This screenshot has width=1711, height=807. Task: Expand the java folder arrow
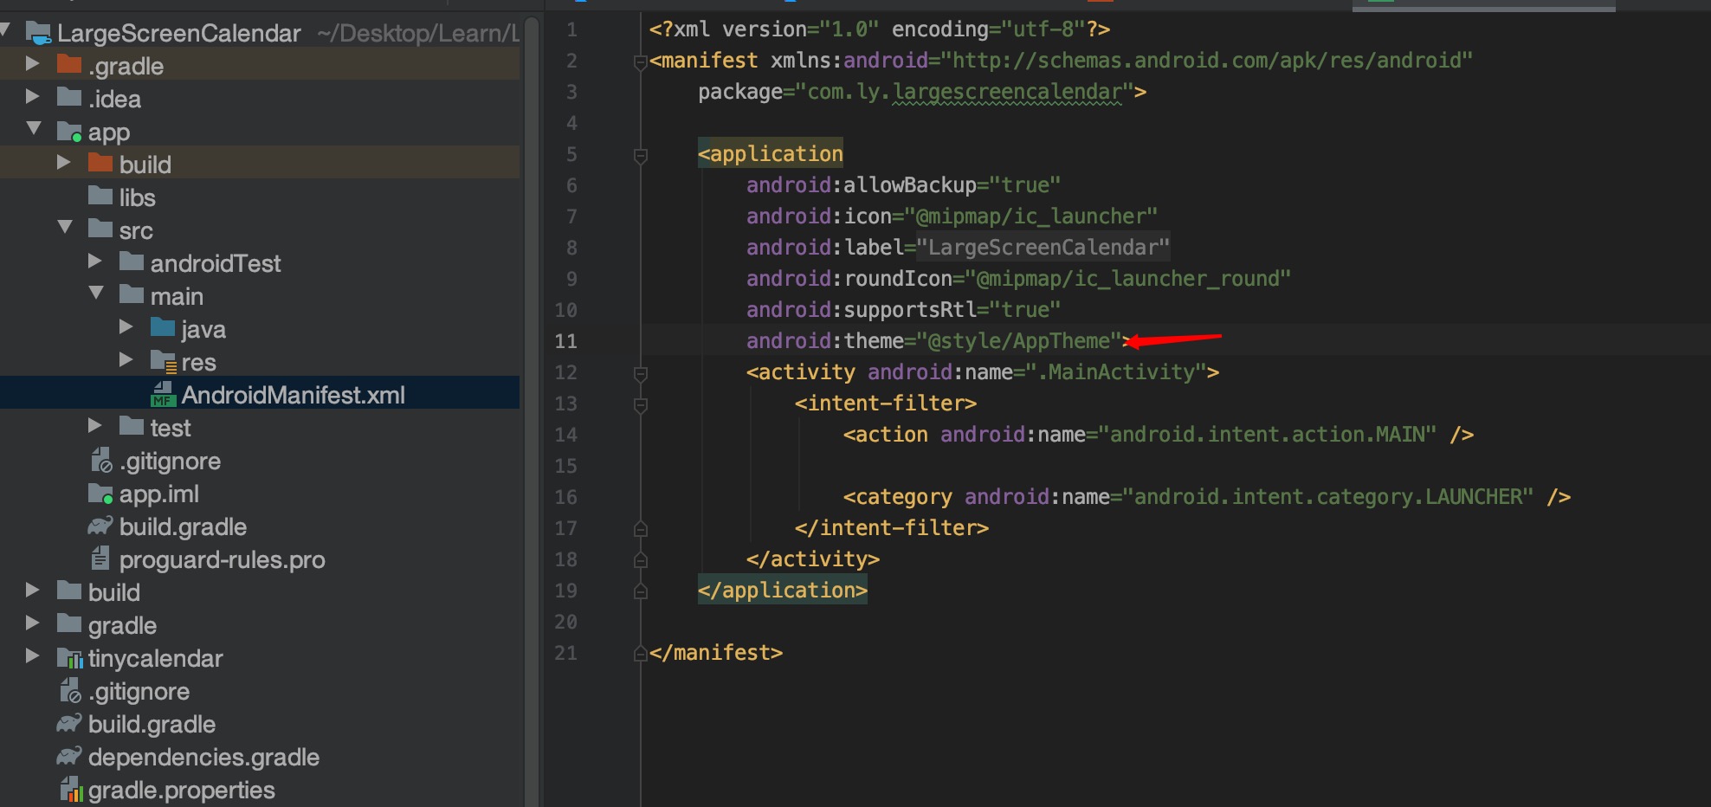126,326
